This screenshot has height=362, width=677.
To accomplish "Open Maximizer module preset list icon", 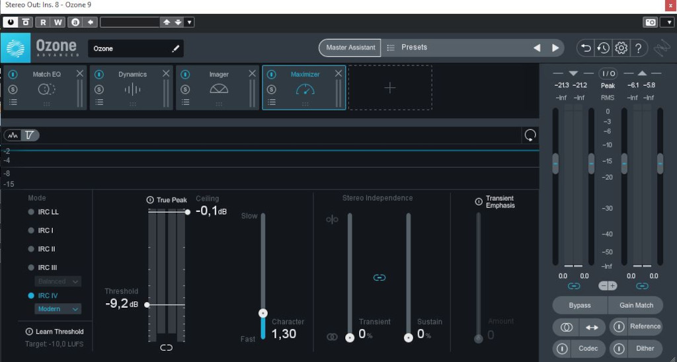I will click(x=271, y=102).
